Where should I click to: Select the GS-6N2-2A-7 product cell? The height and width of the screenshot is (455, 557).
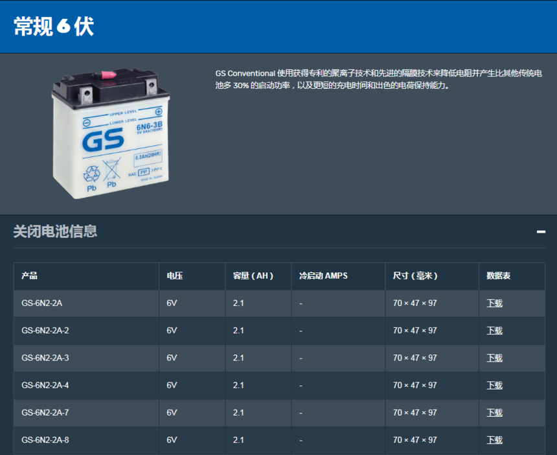86,413
